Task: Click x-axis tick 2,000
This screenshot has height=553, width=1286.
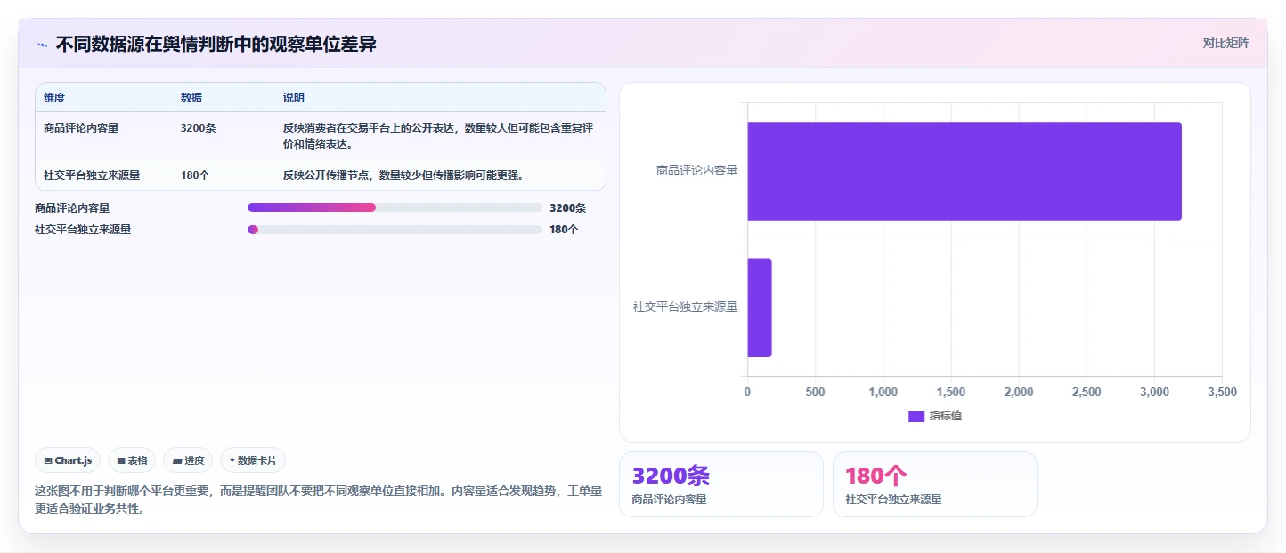Action: pos(1019,392)
